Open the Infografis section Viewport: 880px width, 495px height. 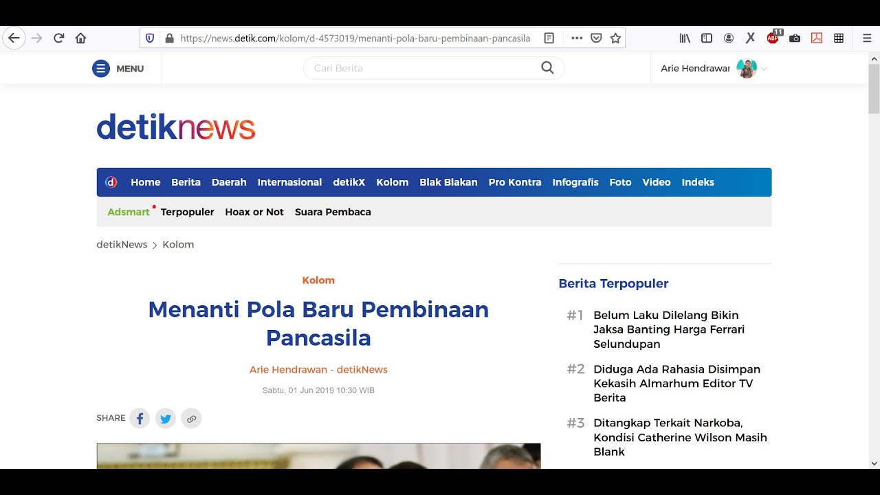tap(575, 182)
